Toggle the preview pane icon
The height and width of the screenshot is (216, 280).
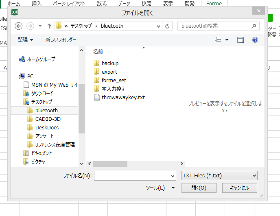(x=241, y=40)
